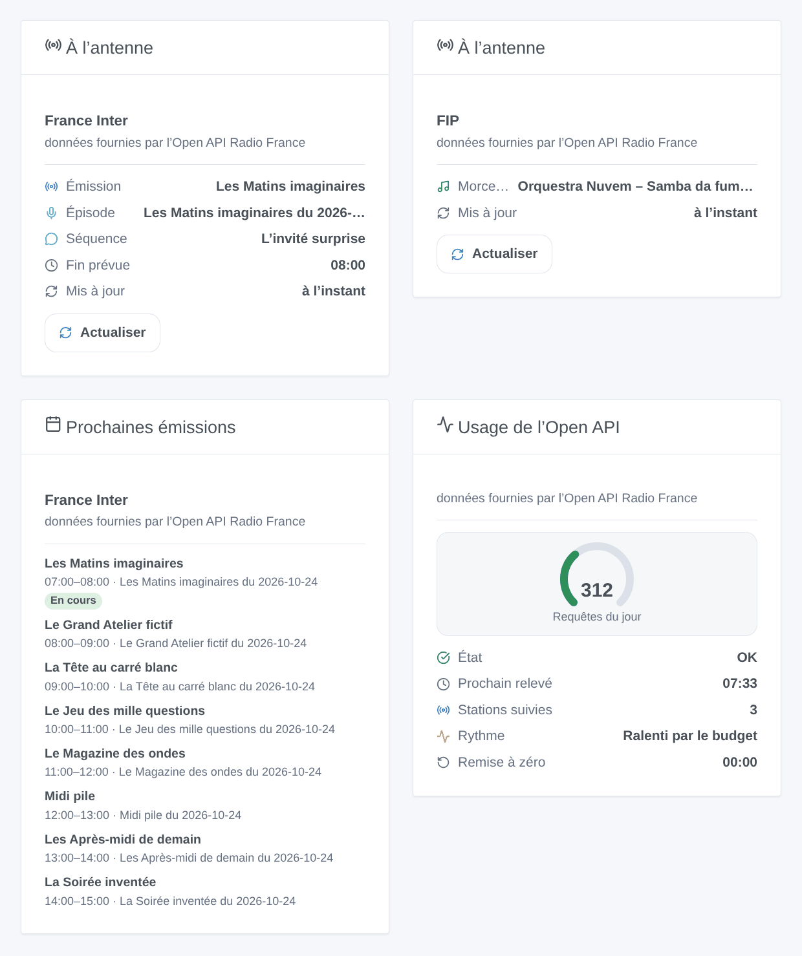The width and height of the screenshot is (802, 956).
Task: Click the Émission broadcast icon
Action: (x=51, y=187)
